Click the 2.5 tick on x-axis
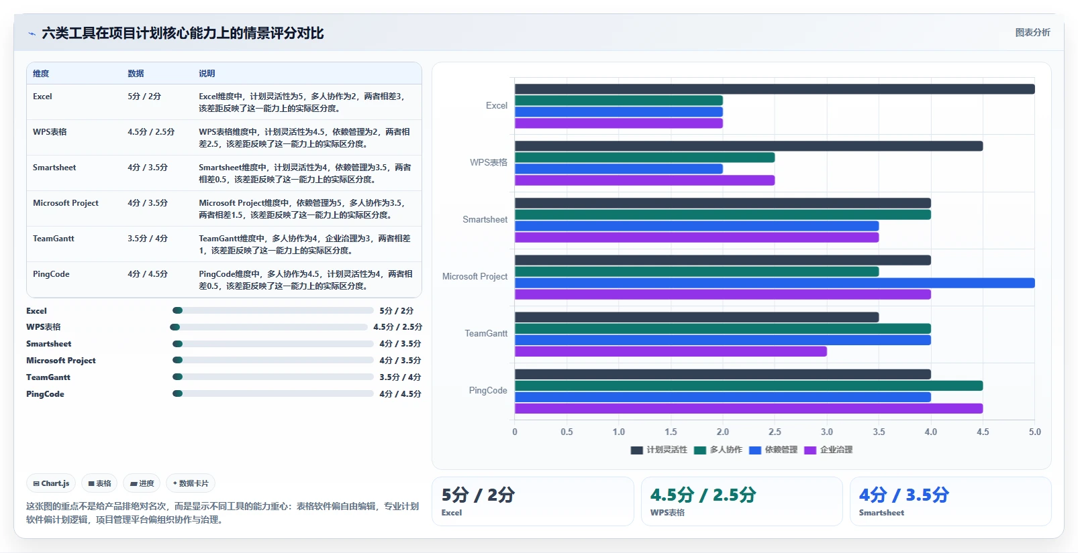 point(775,432)
